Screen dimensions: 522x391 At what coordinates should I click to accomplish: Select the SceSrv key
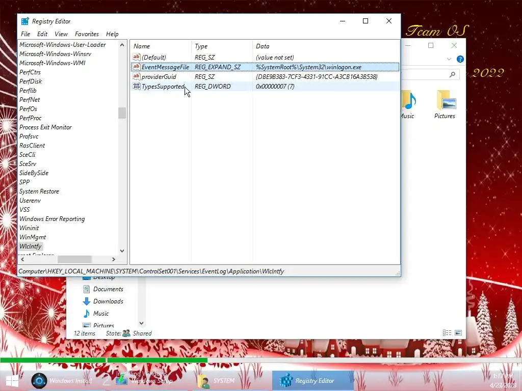pos(28,164)
